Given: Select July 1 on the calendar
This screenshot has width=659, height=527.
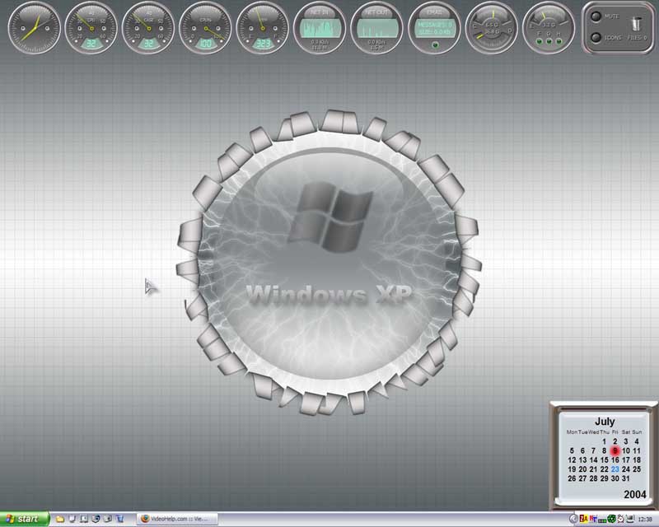Looking at the screenshot, I should [x=604, y=441].
